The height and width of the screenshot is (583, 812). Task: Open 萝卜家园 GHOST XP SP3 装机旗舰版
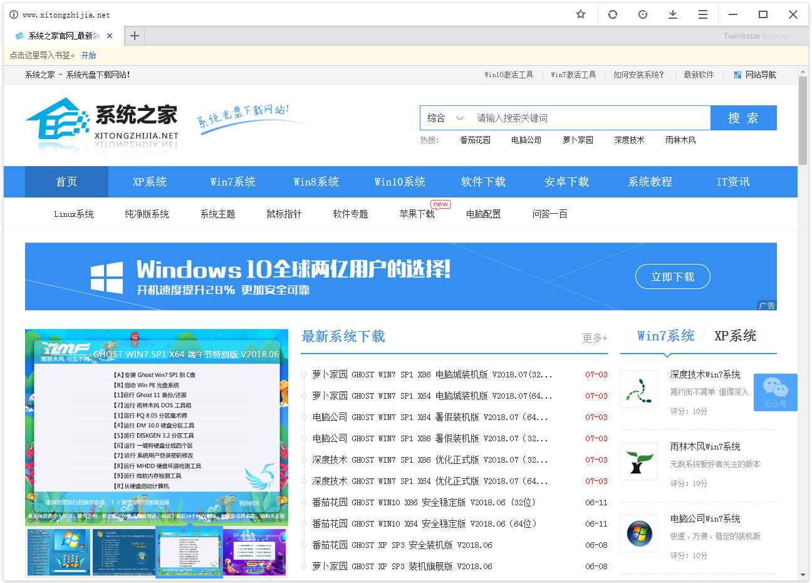point(402,566)
